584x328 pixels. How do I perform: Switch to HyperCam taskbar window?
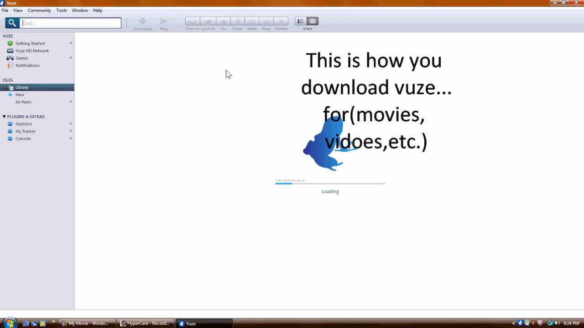pos(145,323)
